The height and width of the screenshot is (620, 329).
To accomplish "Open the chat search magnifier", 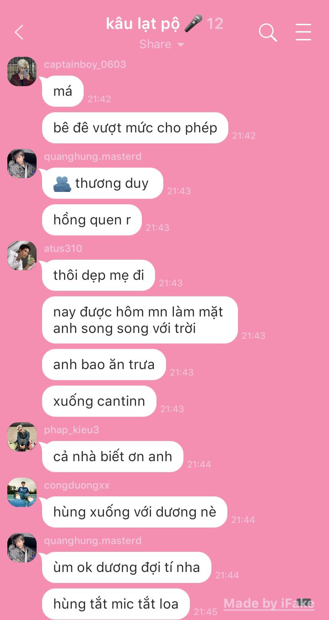I will (268, 33).
